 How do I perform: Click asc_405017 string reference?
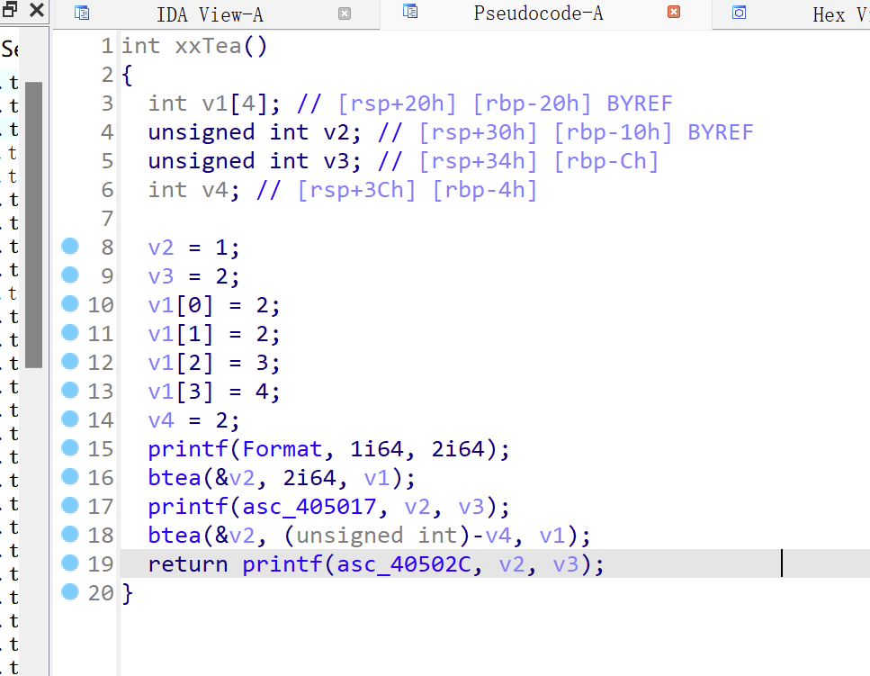(x=309, y=507)
